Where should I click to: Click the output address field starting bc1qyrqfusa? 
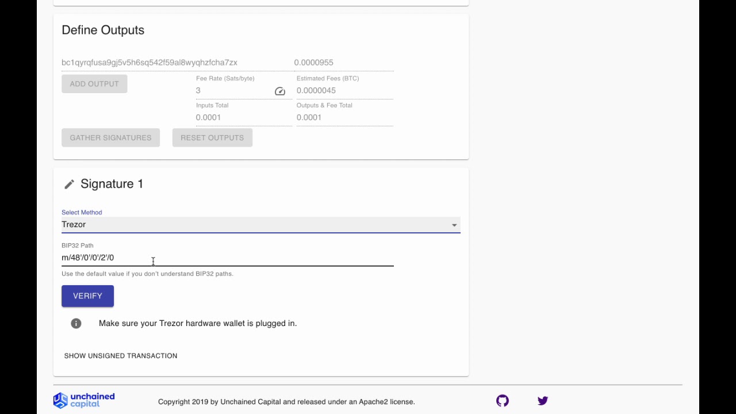pos(175,63)
